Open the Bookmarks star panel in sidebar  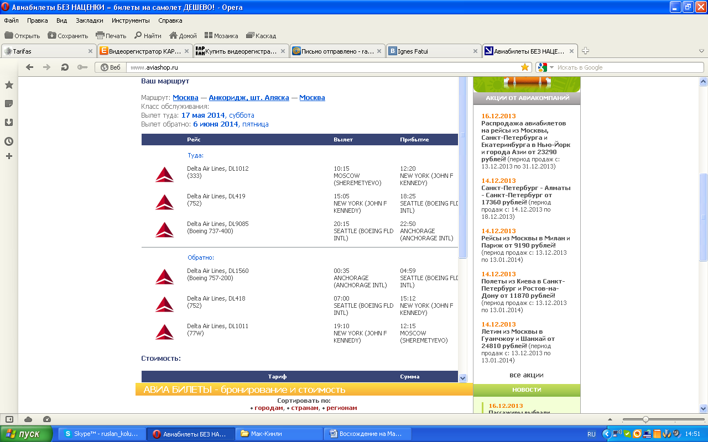coord(9,85)
